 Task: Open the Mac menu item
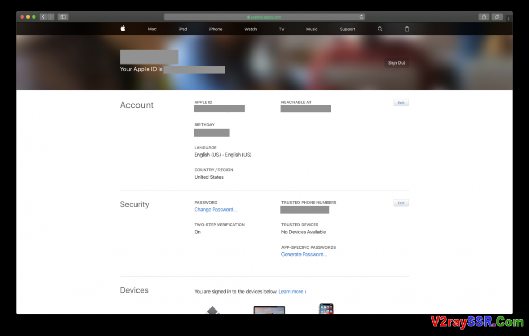tap(152, 29)
